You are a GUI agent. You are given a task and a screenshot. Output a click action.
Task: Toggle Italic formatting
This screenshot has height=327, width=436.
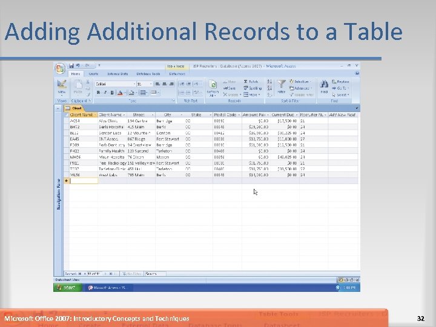105,93
